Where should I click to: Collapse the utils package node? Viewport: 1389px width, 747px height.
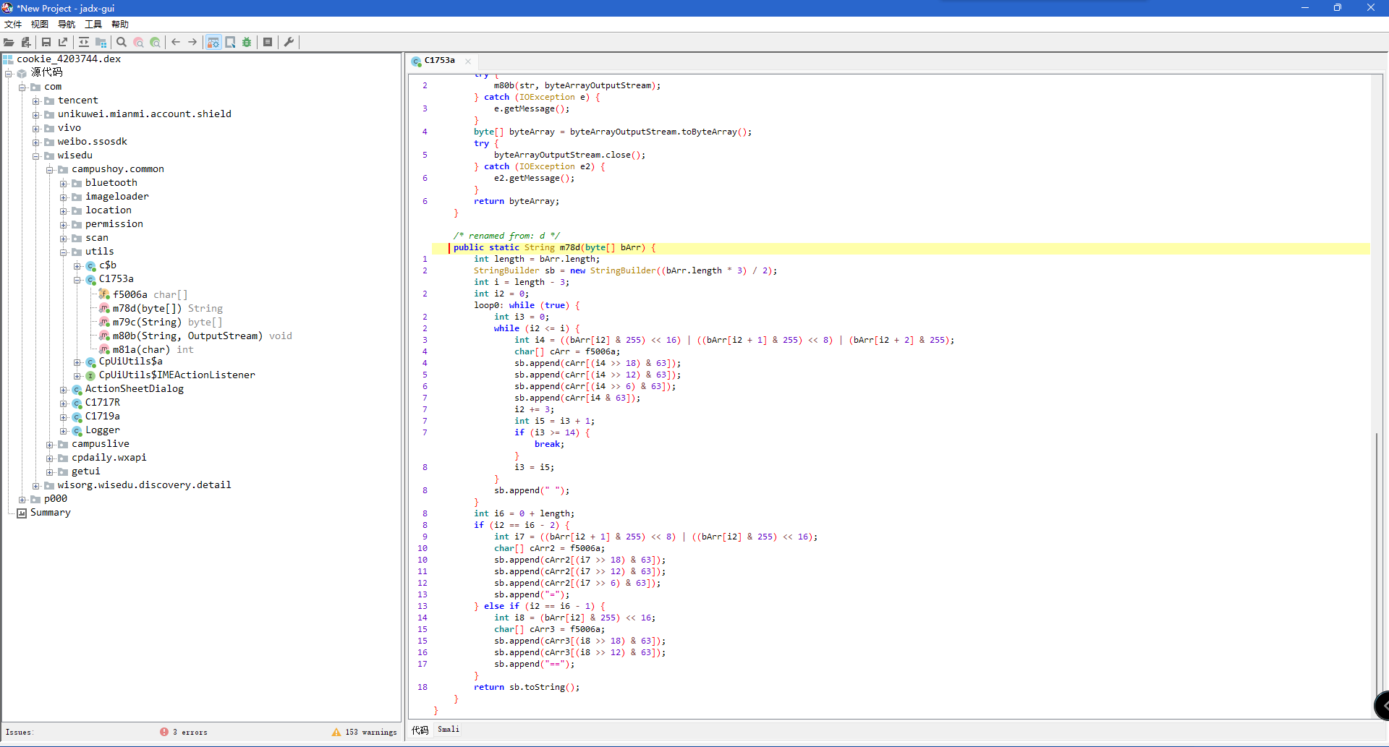click(64, 252)
